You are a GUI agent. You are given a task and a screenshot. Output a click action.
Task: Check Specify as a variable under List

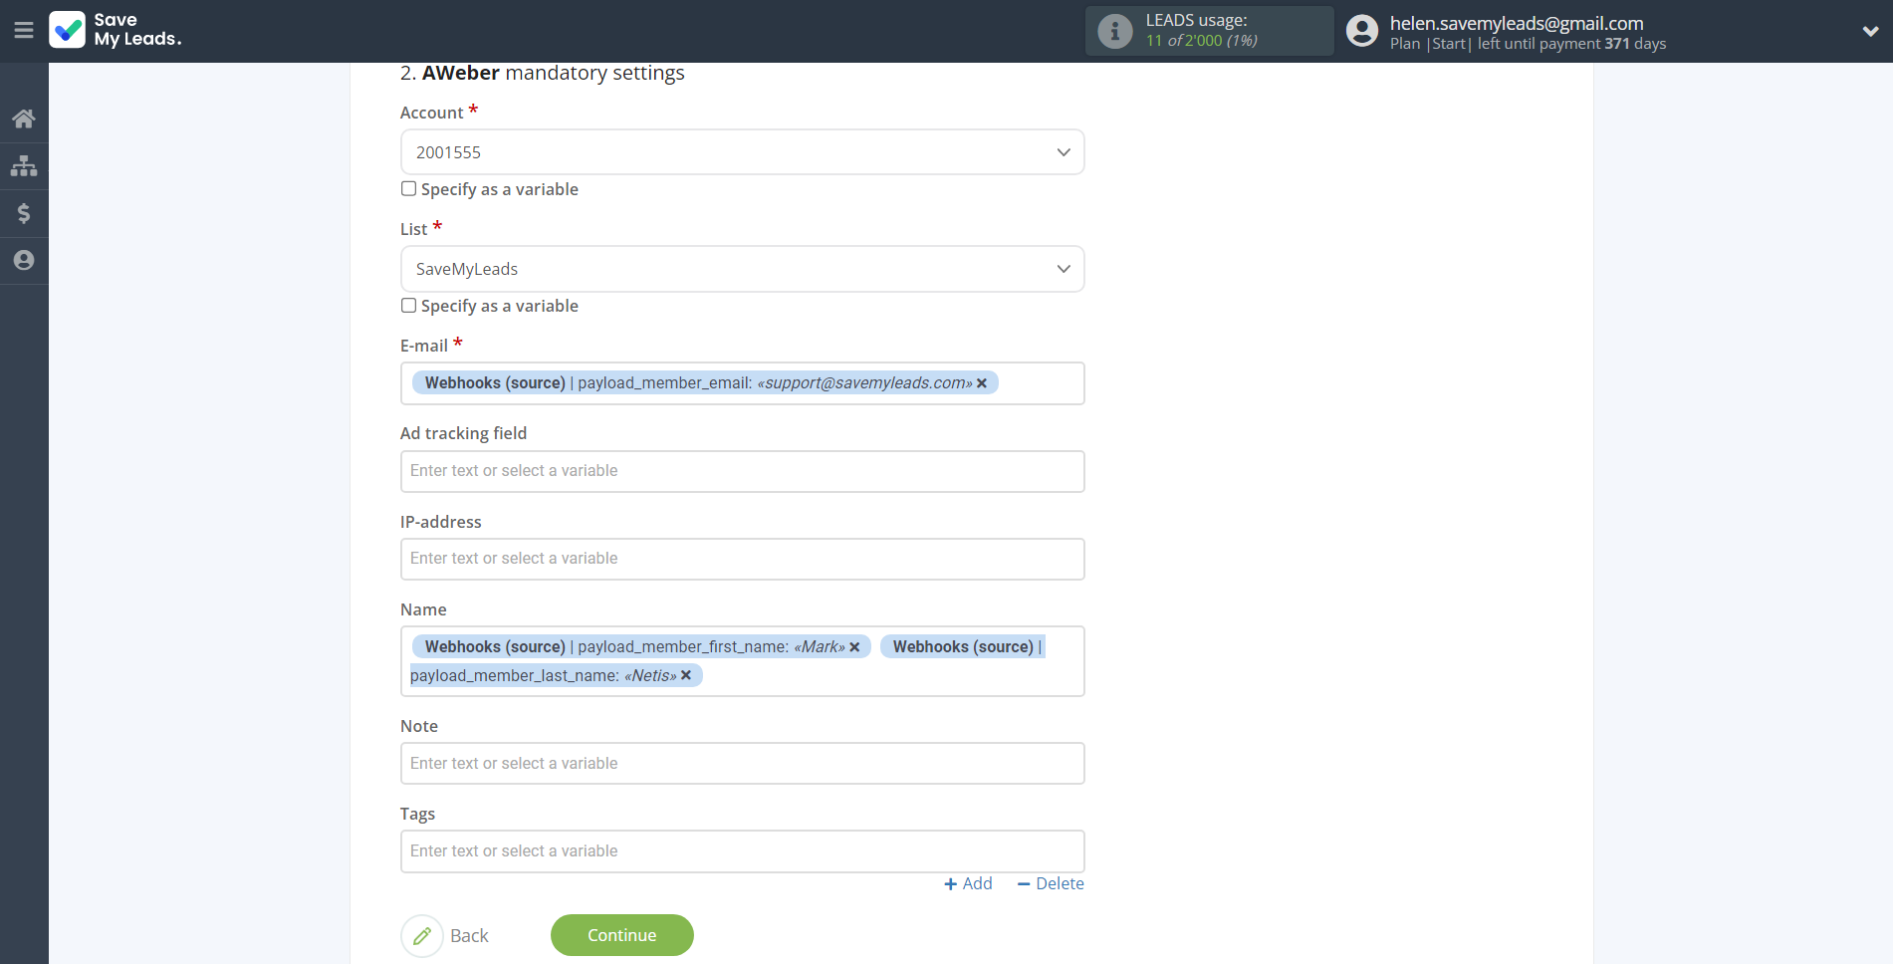408,306
